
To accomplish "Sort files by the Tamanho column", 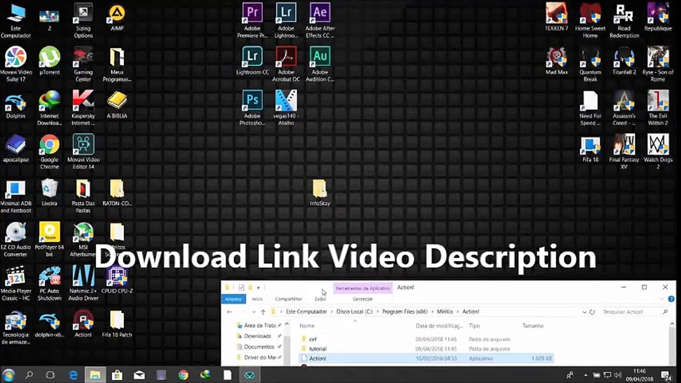I will click(533, 326).
